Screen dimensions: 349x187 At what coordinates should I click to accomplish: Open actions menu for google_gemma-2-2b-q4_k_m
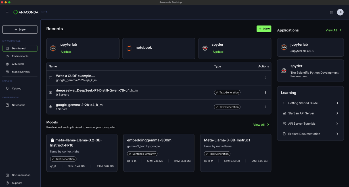coord(266,107)
